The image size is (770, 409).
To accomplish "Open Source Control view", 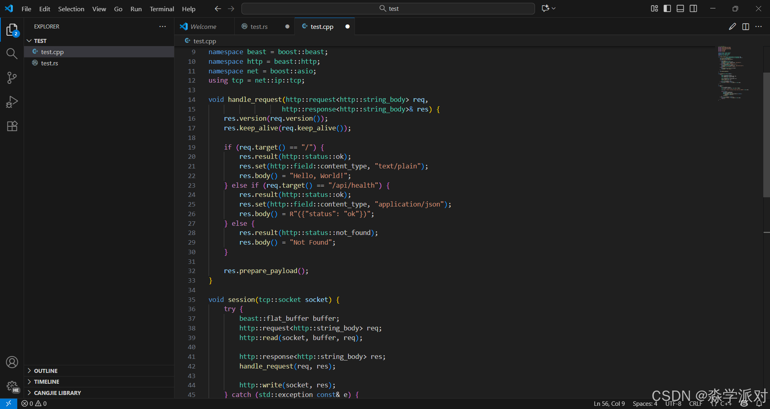I will tap(12, 78).
